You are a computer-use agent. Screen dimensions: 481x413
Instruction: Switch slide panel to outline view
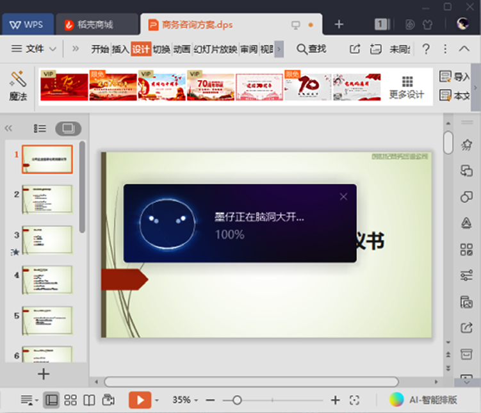[40, 128]
